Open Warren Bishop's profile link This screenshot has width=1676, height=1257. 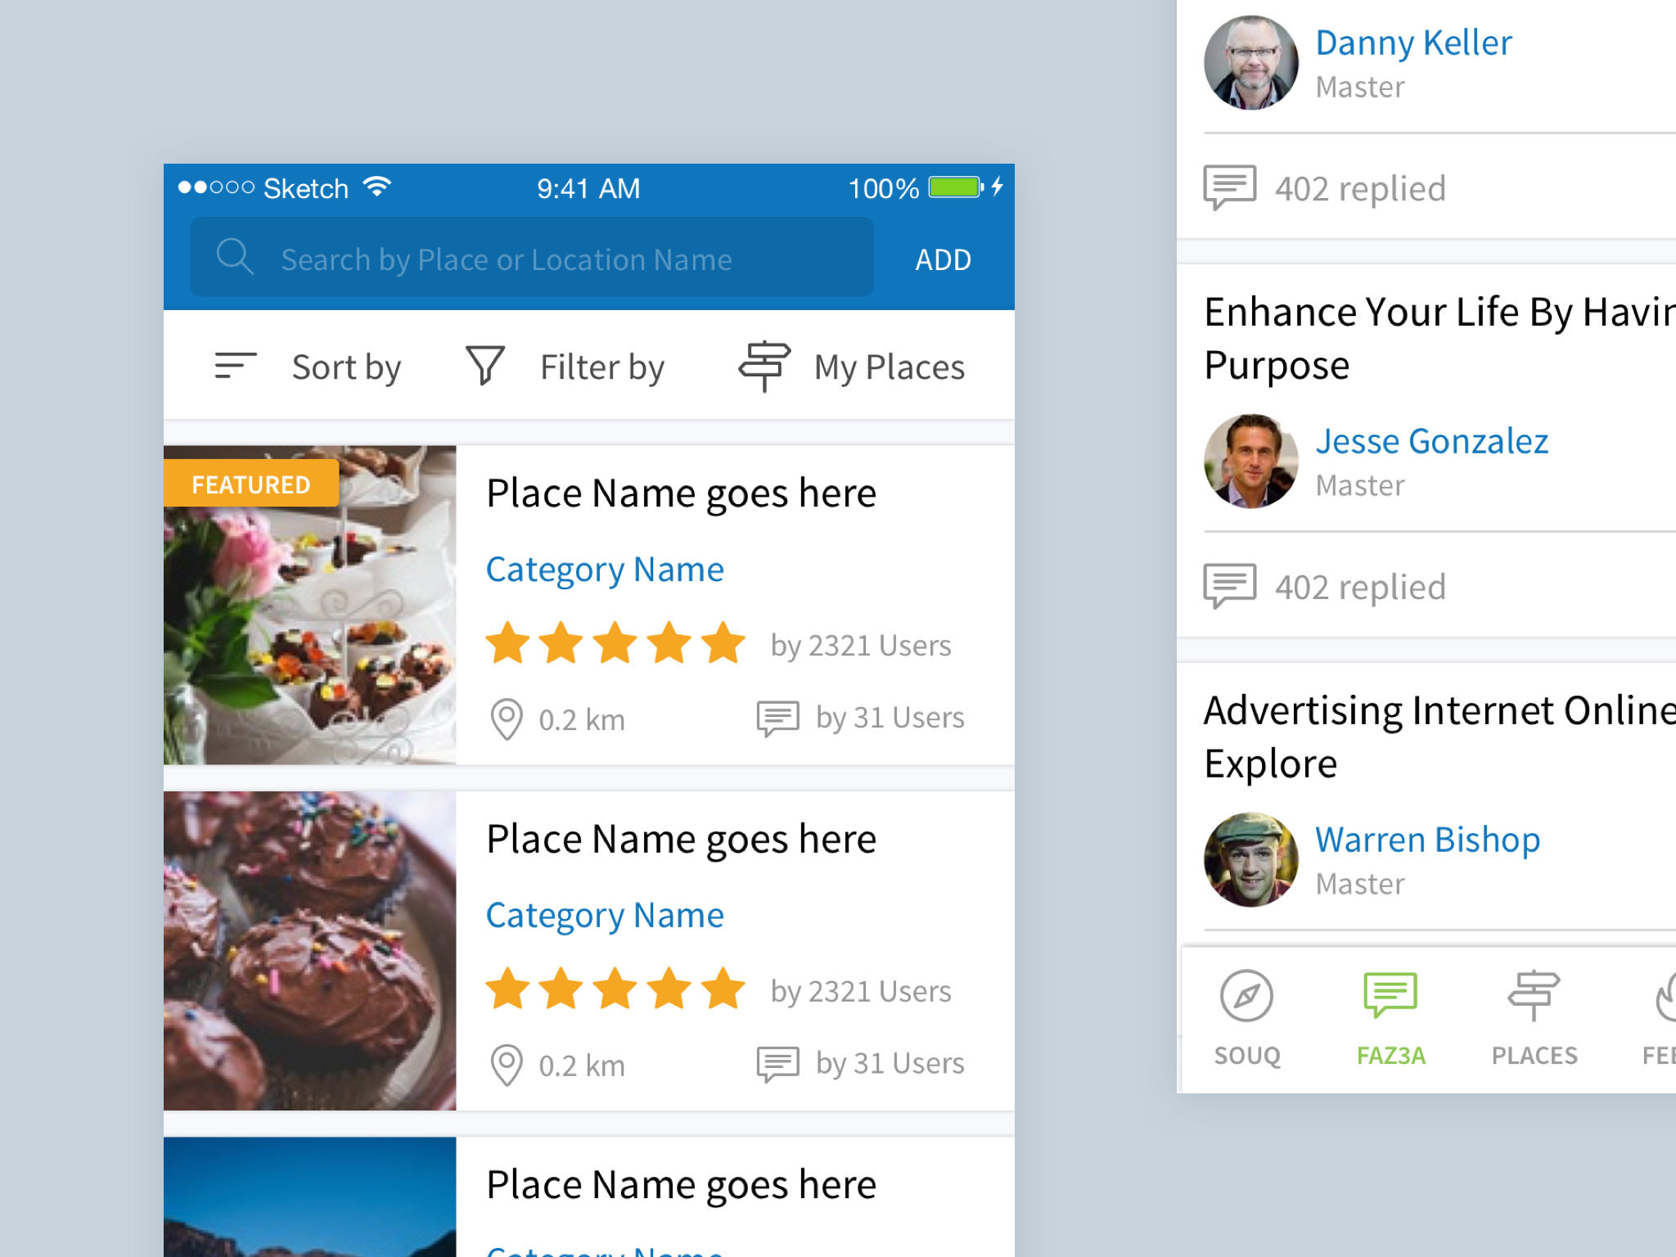click(1427, 840)
